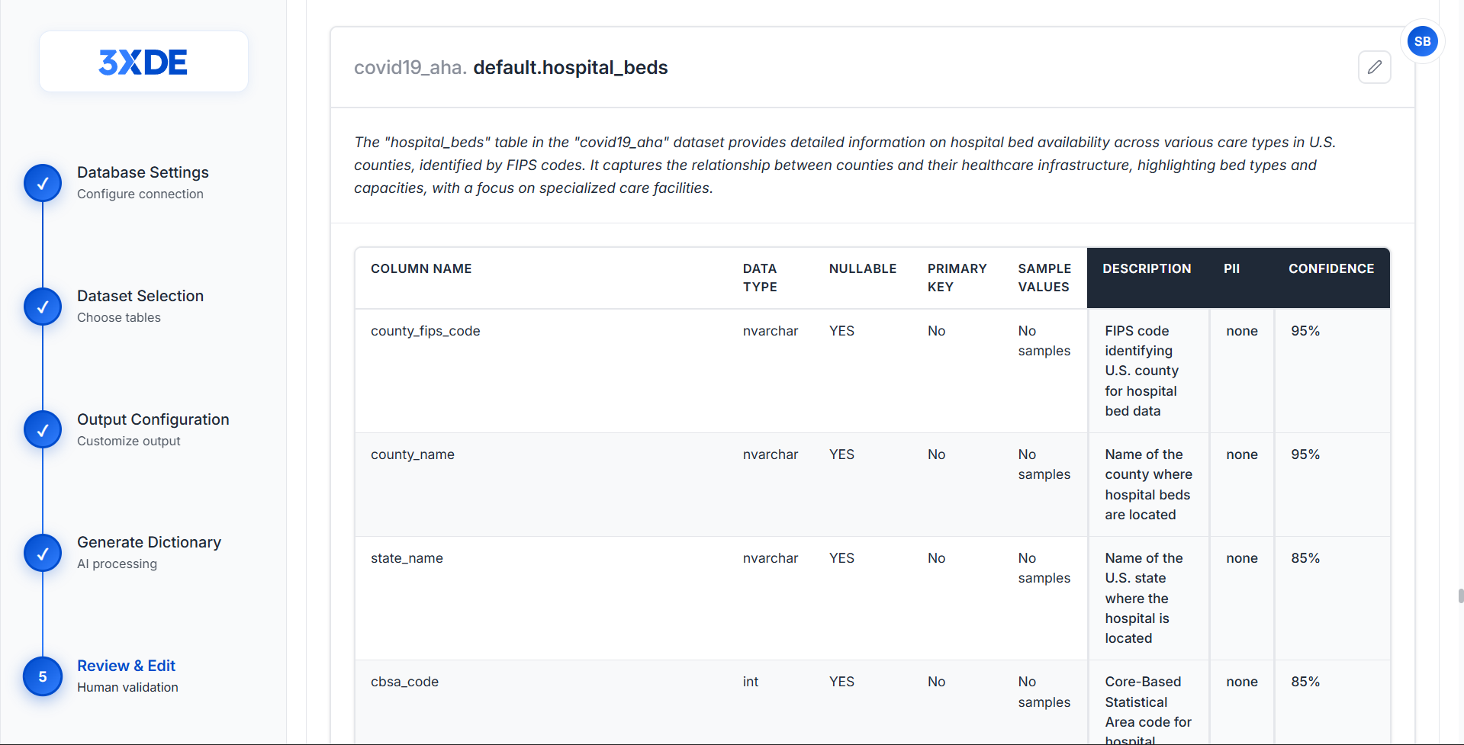Click the CONFIDENCE column header
The width and height of the screenshot is (1464, 745).
pyautogui.click(x=1331, y=268)
